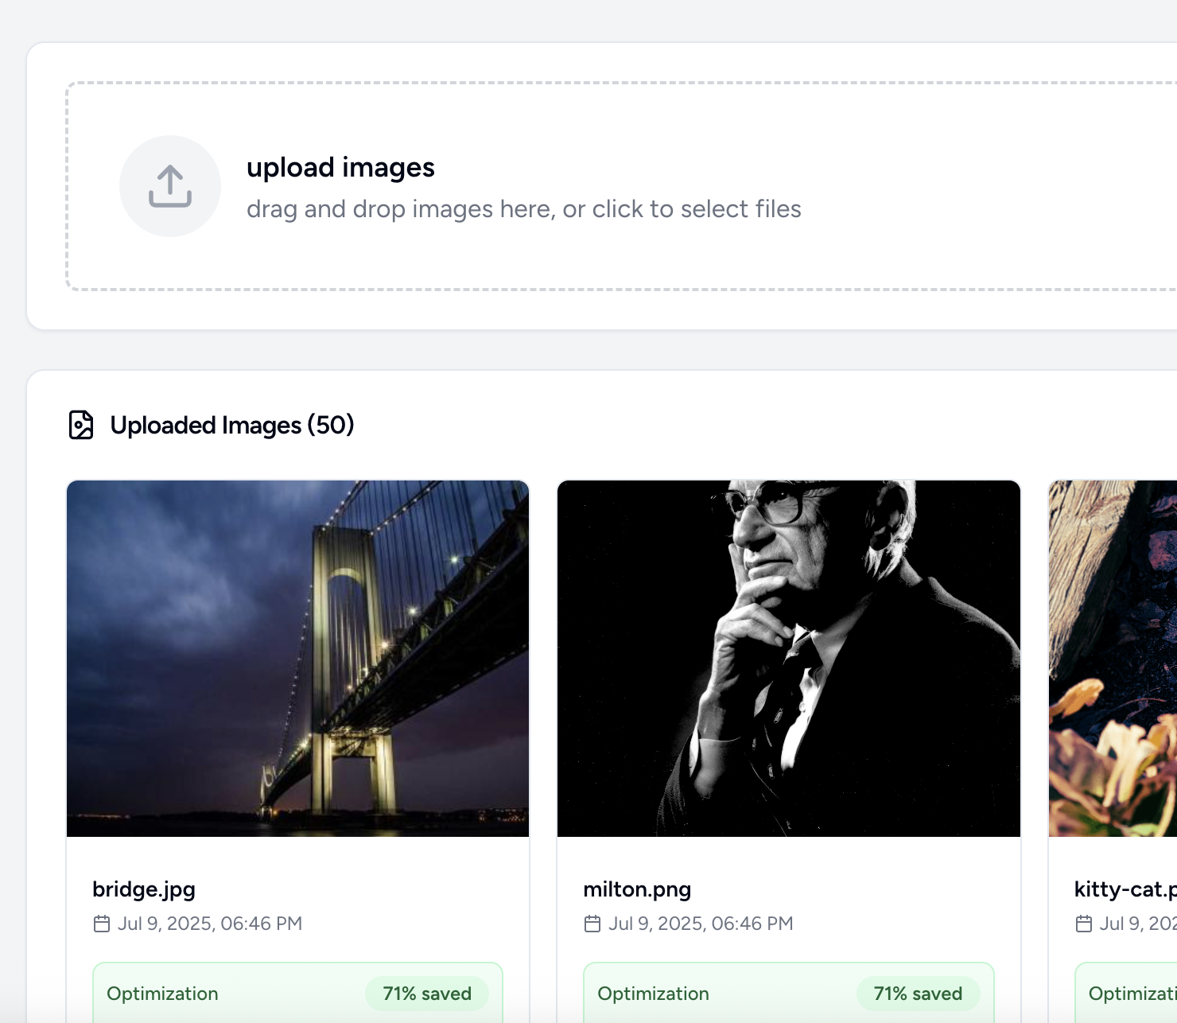Click the upload images heading text
1177x1023 pixels.
point(341,167)
